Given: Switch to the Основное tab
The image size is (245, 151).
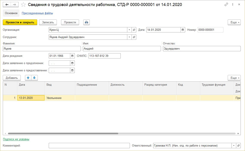Looking at the screenshot, I should point(11,13).
